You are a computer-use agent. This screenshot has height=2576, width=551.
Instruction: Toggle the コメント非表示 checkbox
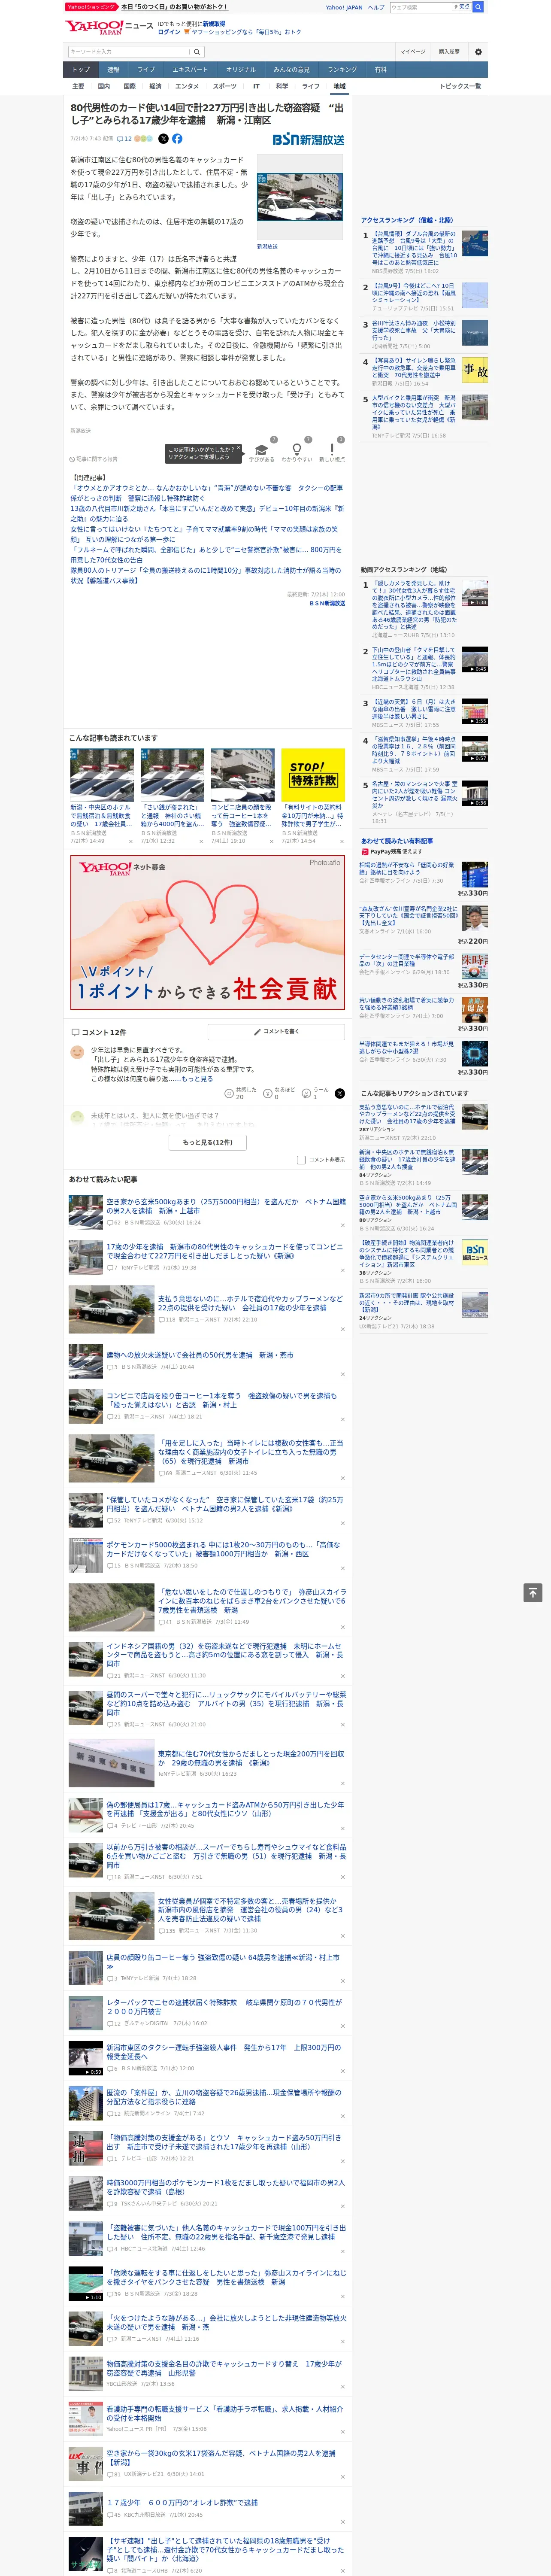(301, 1160)
